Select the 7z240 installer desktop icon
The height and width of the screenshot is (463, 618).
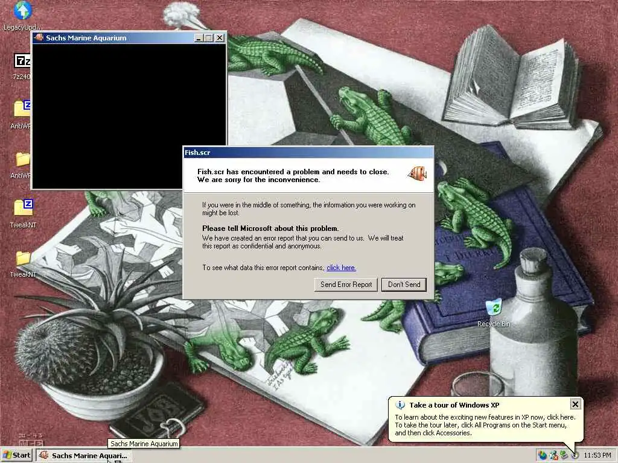tap(22, 66)
